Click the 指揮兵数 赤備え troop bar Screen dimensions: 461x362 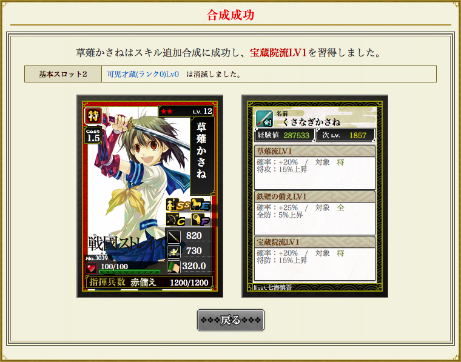(149, 282)
